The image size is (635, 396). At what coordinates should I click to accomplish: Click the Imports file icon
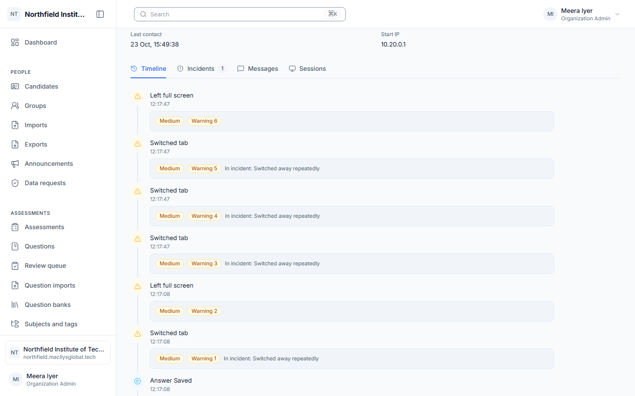(15, 125)
